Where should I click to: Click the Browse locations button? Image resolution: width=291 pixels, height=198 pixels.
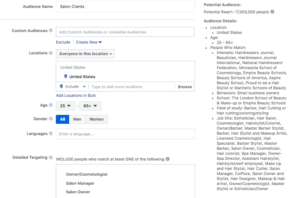pyautogui.click(x=185, y=87)
